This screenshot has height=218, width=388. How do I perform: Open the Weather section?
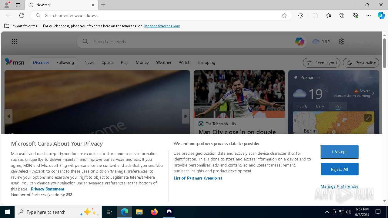pyautogui.click(x=164, y=62)
